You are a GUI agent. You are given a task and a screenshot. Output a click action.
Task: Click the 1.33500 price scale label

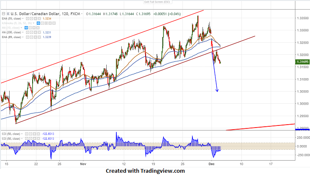point(303,18)
